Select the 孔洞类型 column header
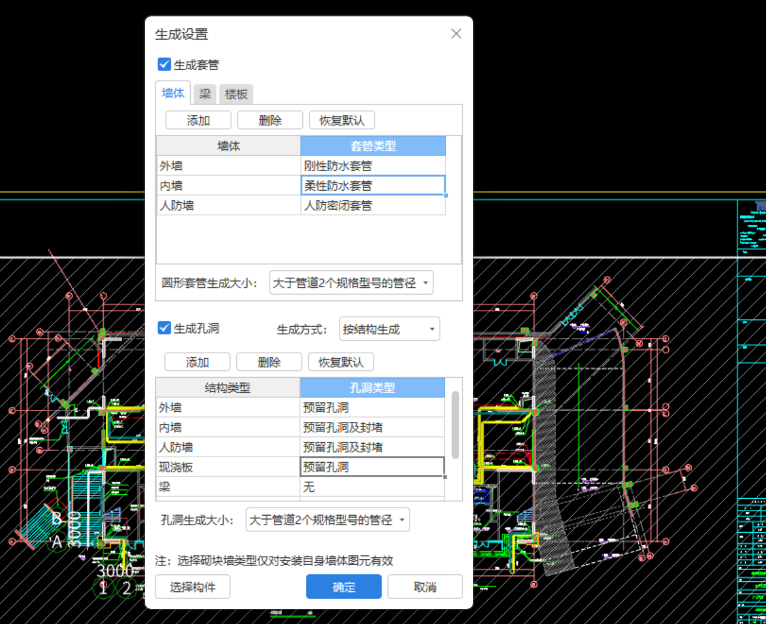The height and width of the screenshot is (624, 766). pyautogui.click(x=372, y=388)
